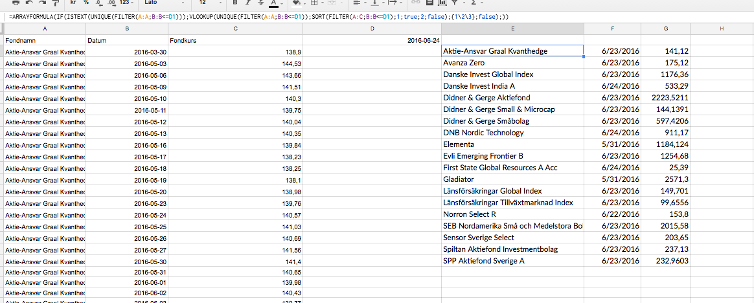
Task: Click the filter funnel icon
Action: pos(455,3)
